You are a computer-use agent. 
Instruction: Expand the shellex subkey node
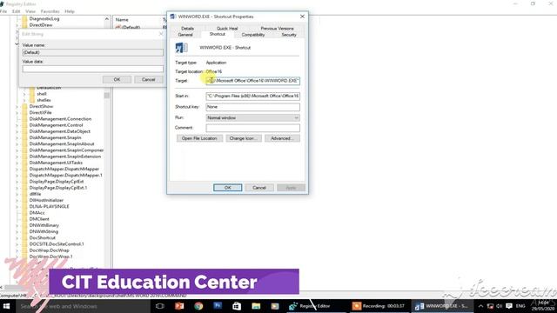click(24, 100)
